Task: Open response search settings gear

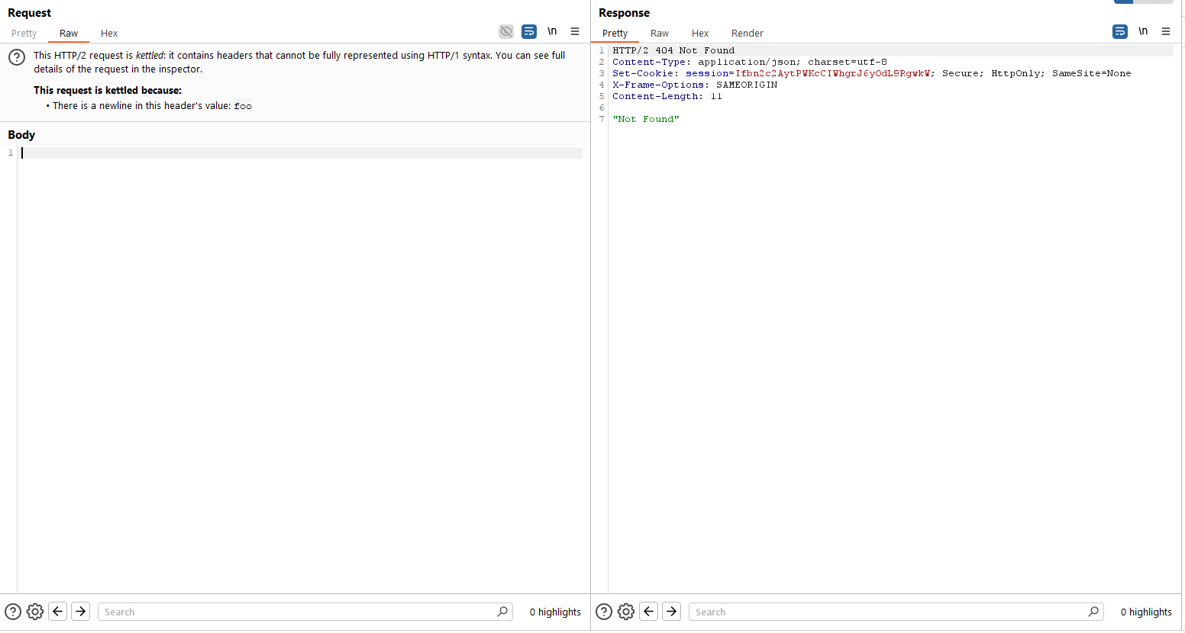Action: [626, 612]
